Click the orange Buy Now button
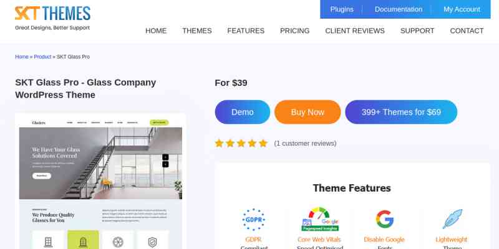 pyautogui.click(x=308, y=112)
